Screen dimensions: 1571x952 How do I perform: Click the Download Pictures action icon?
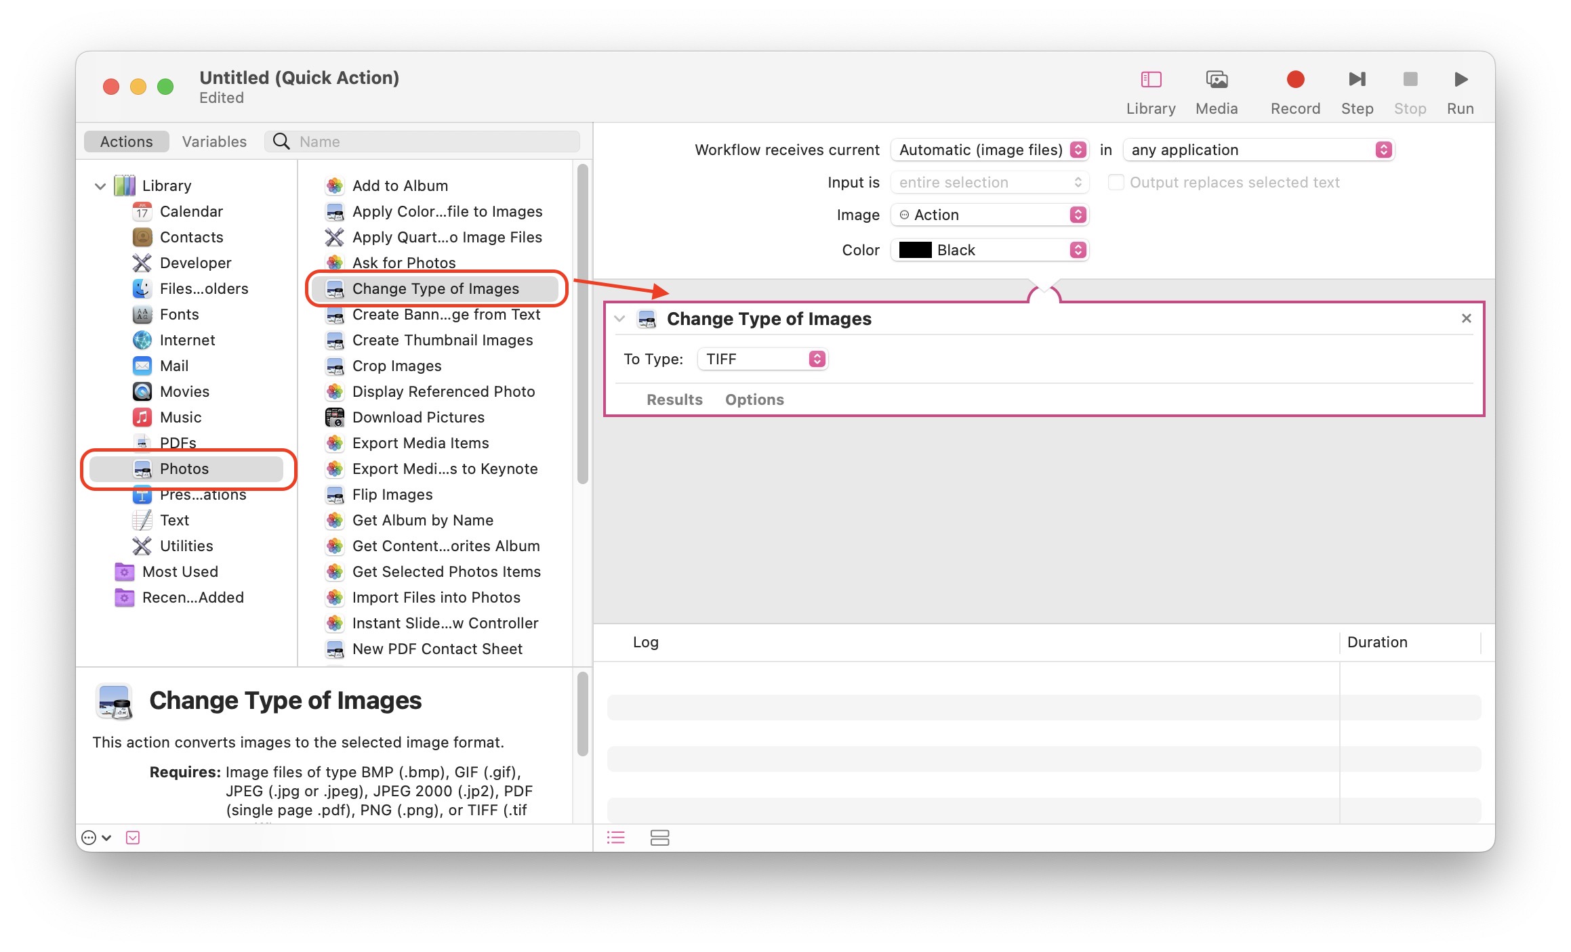click(335, 417)
